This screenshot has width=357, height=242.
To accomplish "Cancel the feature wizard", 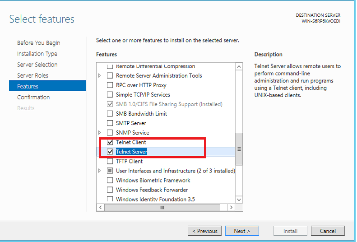I will point(328,231).
